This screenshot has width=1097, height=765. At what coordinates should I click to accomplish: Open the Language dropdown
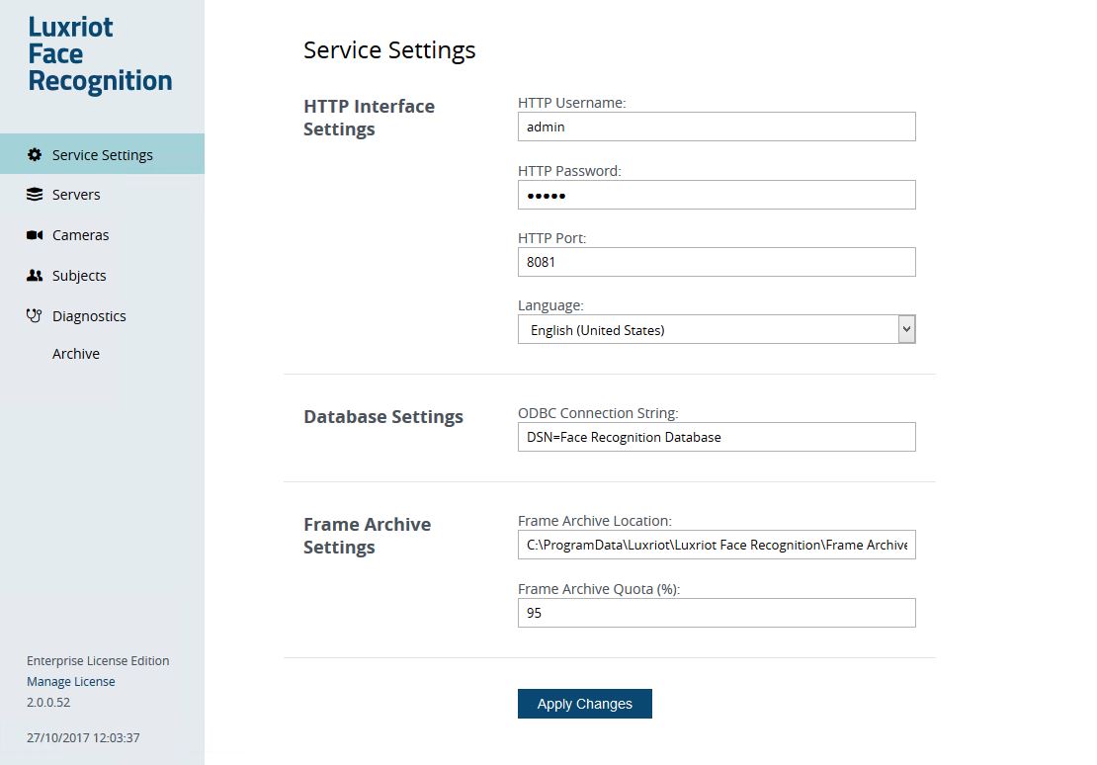point(717,330)
